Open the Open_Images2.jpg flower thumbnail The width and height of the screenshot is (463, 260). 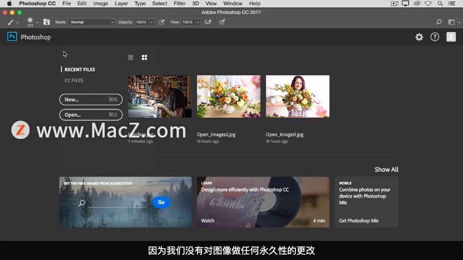228,96
